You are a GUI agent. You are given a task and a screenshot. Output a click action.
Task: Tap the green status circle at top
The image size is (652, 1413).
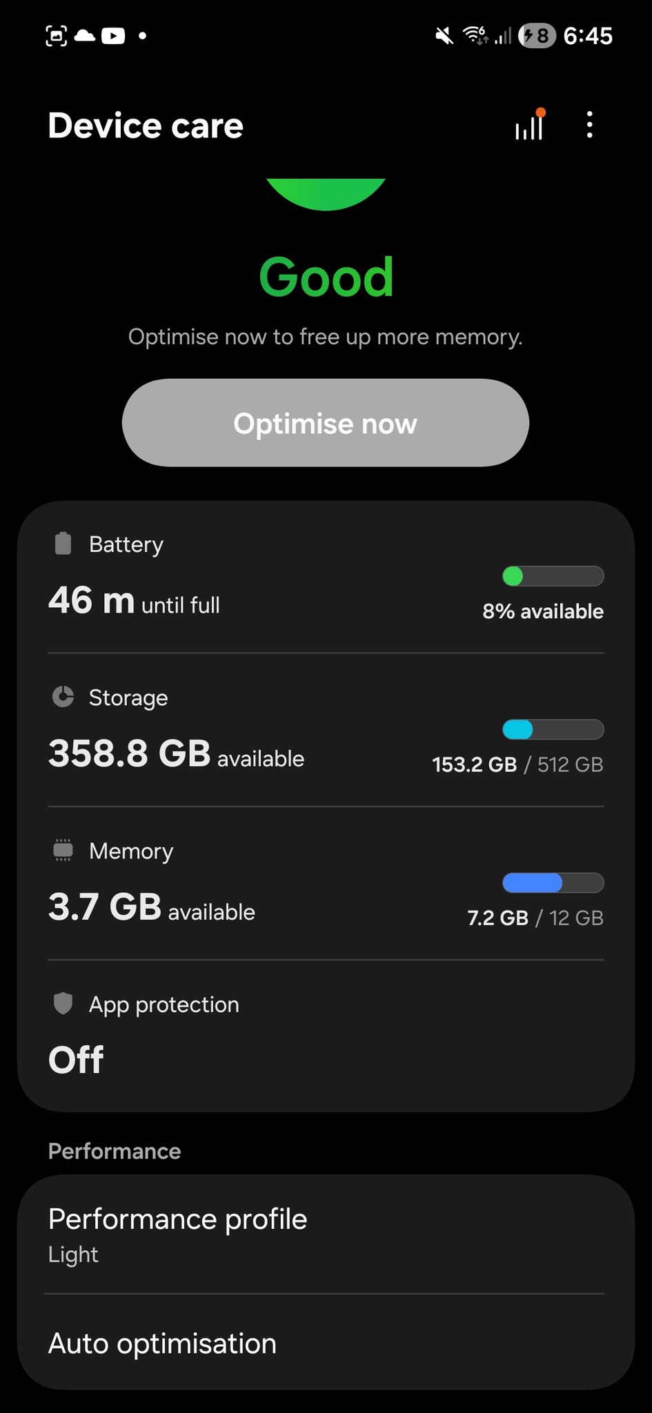coord(326,193)
